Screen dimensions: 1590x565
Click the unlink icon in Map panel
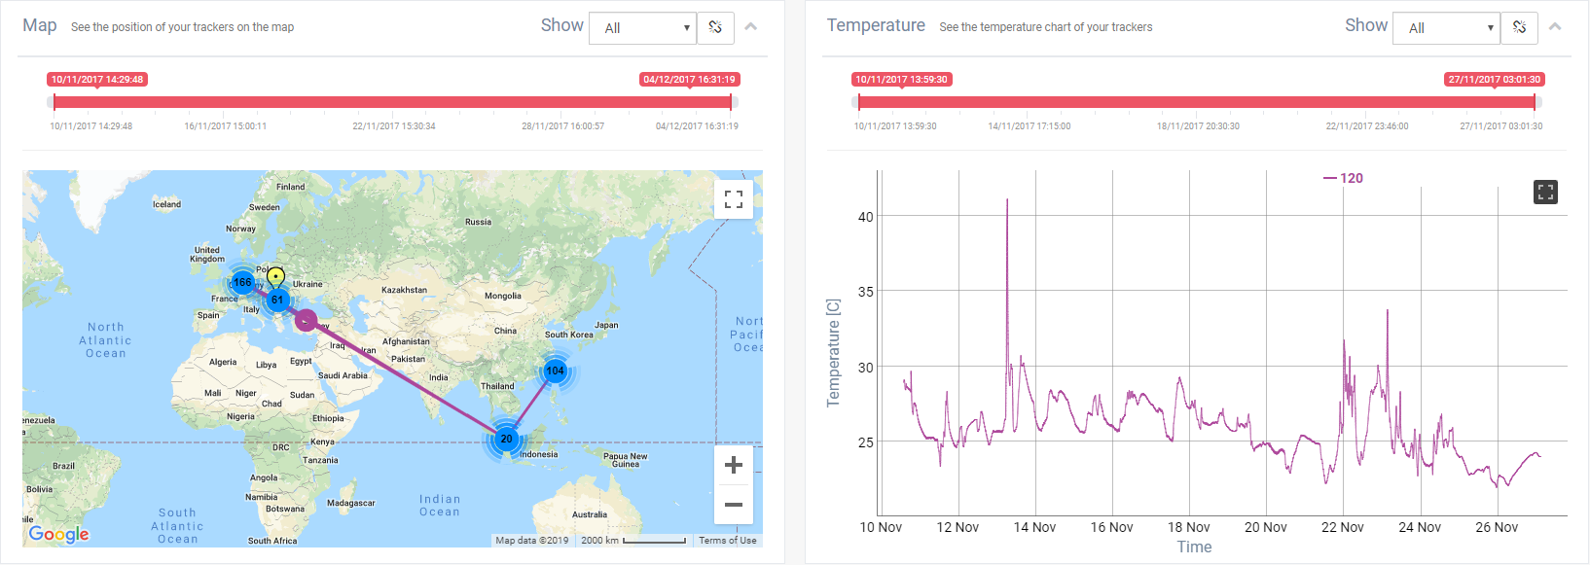pos(715,27)
